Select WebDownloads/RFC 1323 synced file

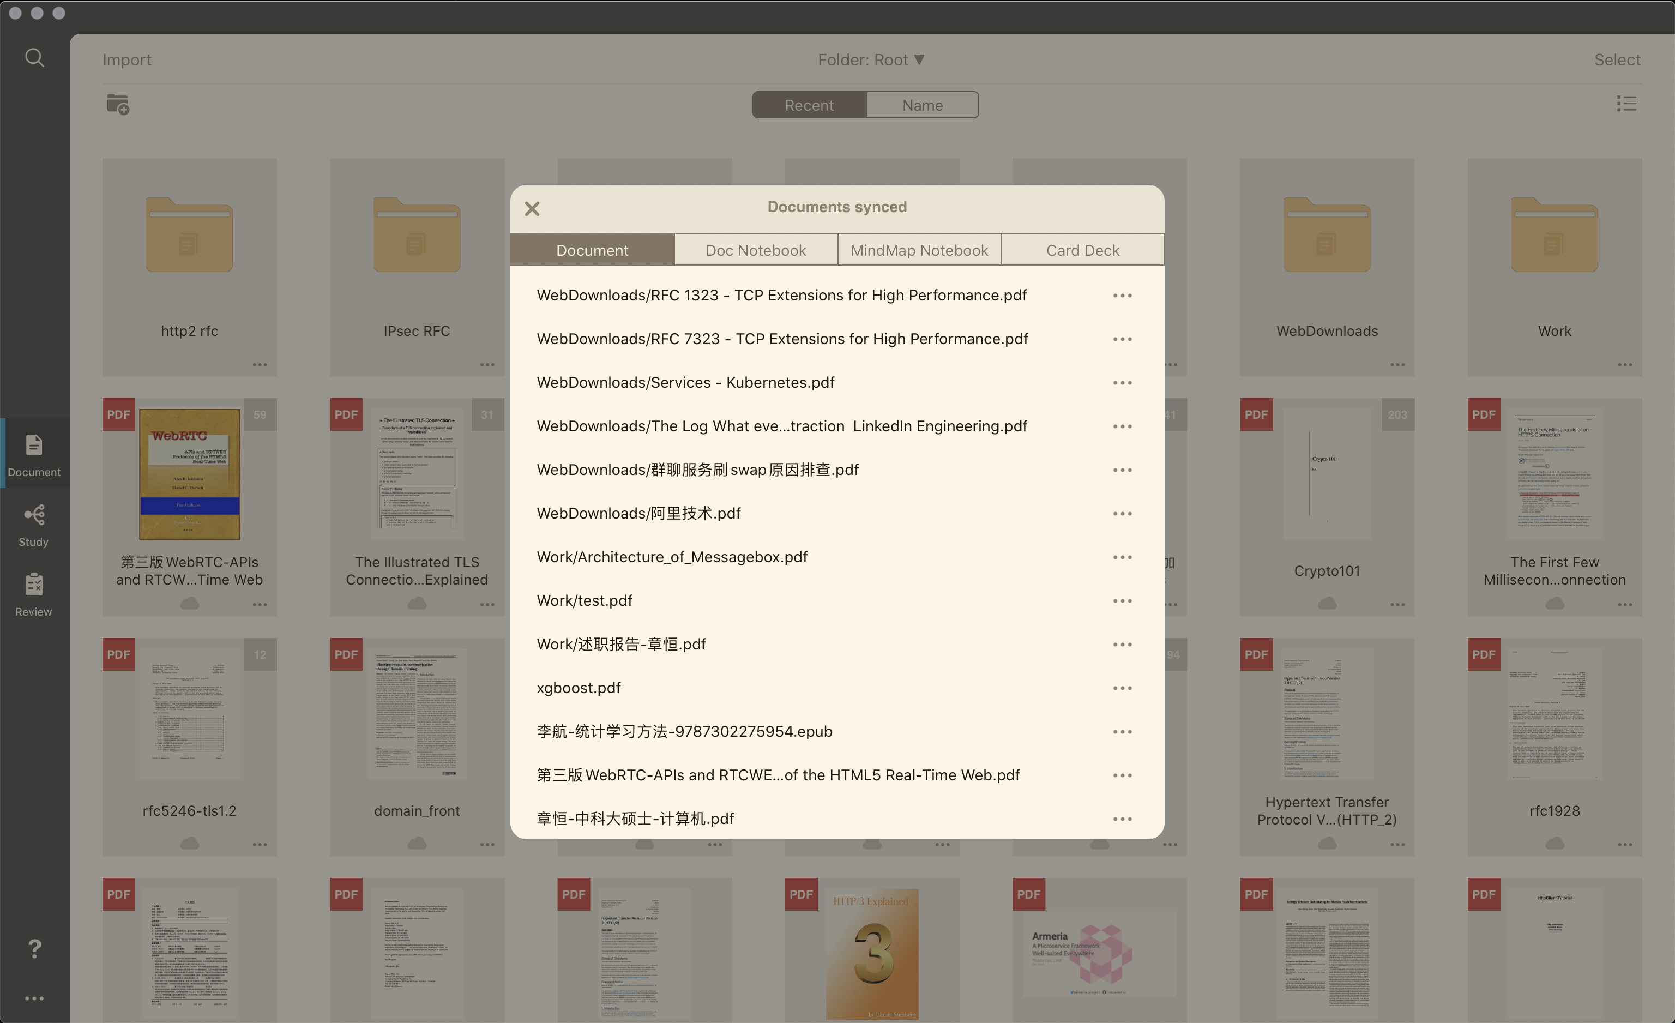pos(782,296)
